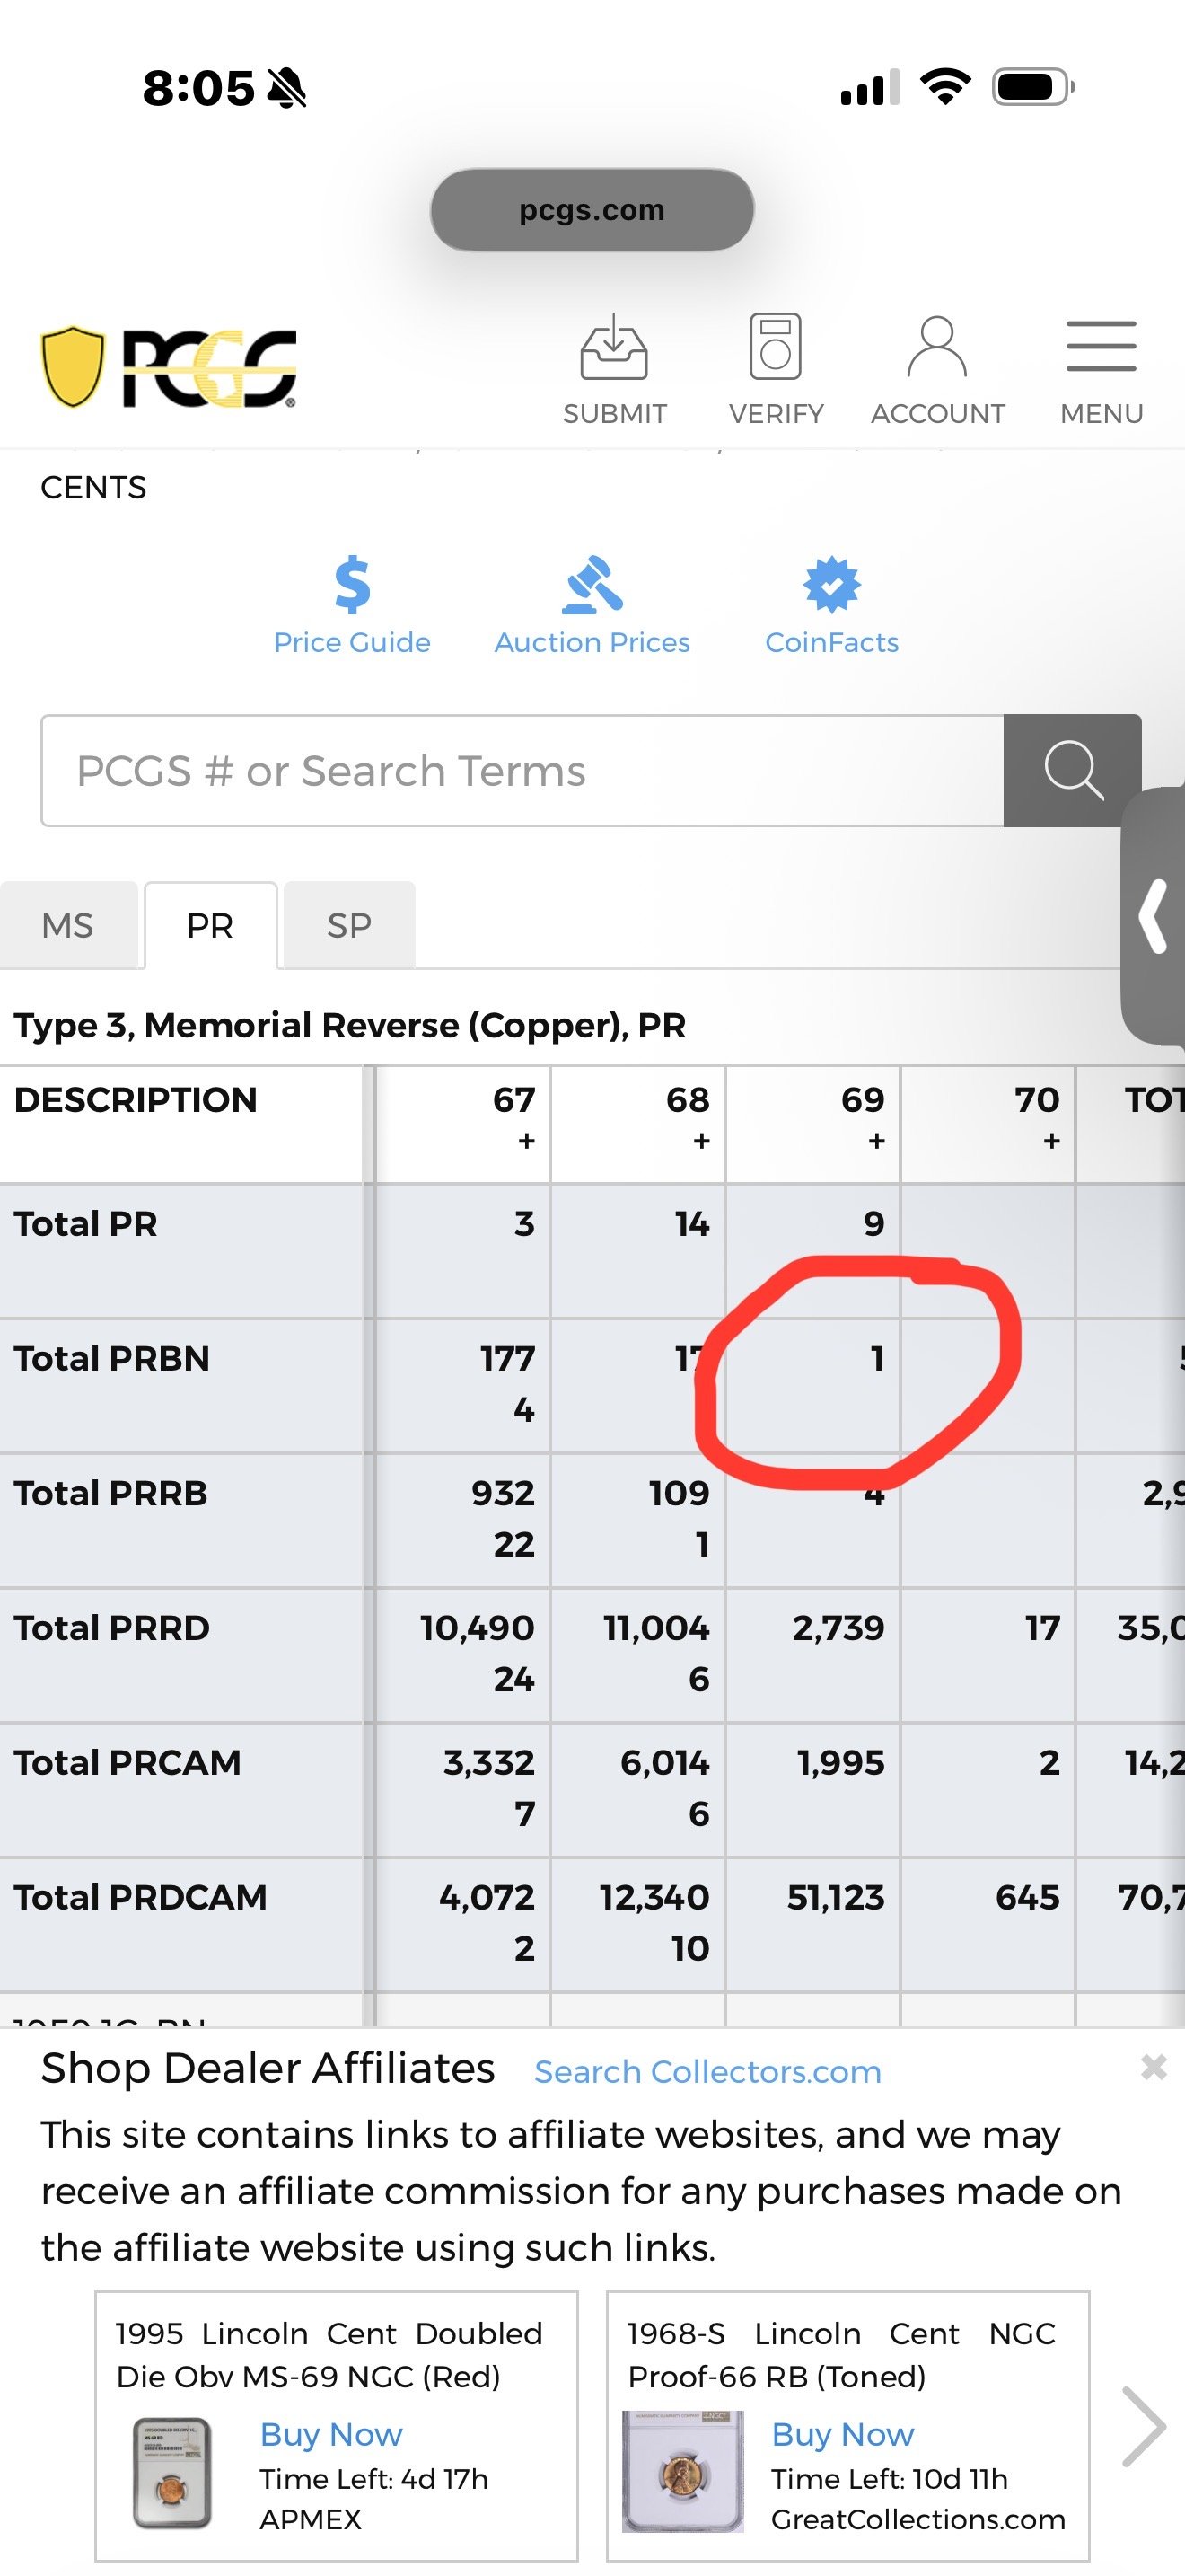Tap the Price Guide dollar icon
The height and width of the screenshot is (2576, 1185).
click(353, 584)
